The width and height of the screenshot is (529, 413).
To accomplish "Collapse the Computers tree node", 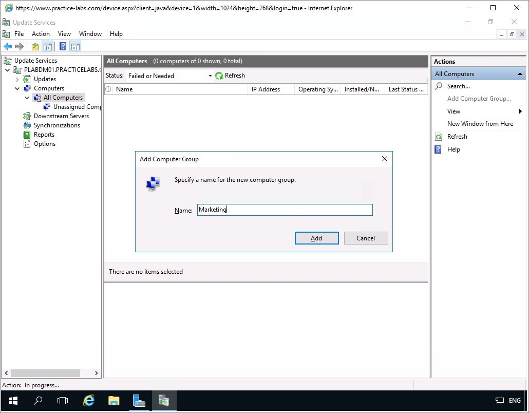I will (17, 88).
